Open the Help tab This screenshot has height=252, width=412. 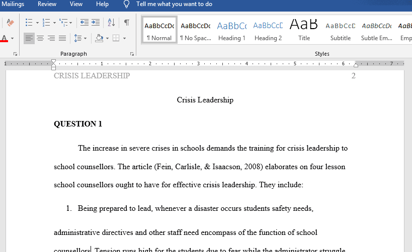tap(102, 4)
